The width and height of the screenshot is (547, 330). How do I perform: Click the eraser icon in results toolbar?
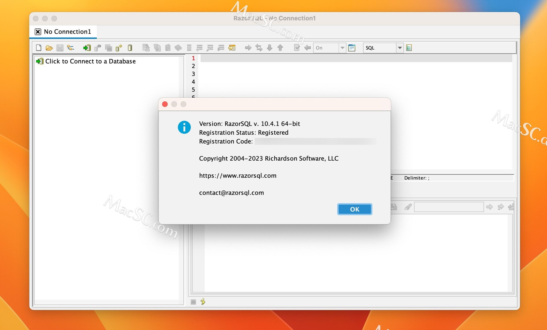[x=408, y=207]
